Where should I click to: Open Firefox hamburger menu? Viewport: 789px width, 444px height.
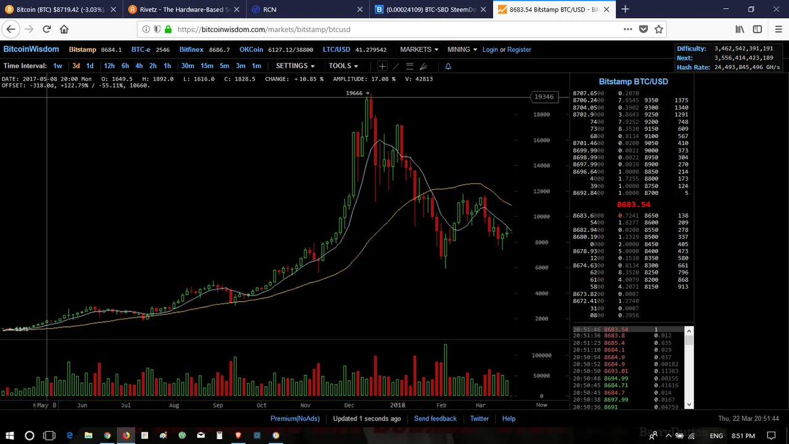[x=778, y=29]
